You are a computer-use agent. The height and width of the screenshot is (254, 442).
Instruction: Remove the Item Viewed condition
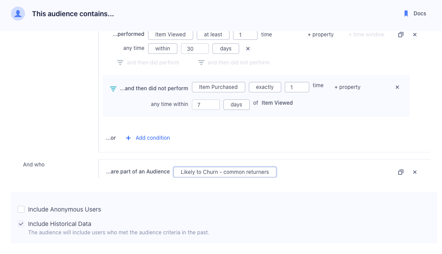414,34
